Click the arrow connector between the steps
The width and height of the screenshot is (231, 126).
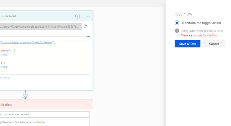[x=25, y=98]
